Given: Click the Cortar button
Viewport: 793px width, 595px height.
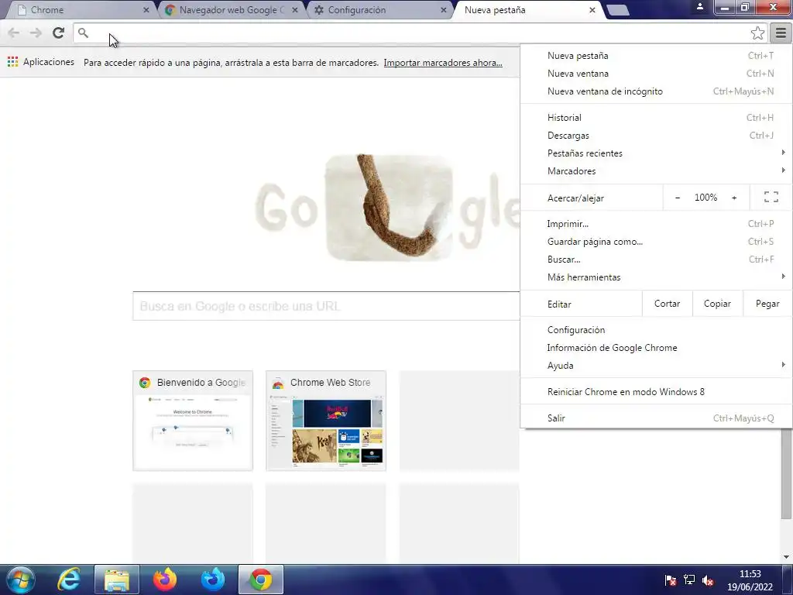Looking at the screenshot, I should click(667, 304).
